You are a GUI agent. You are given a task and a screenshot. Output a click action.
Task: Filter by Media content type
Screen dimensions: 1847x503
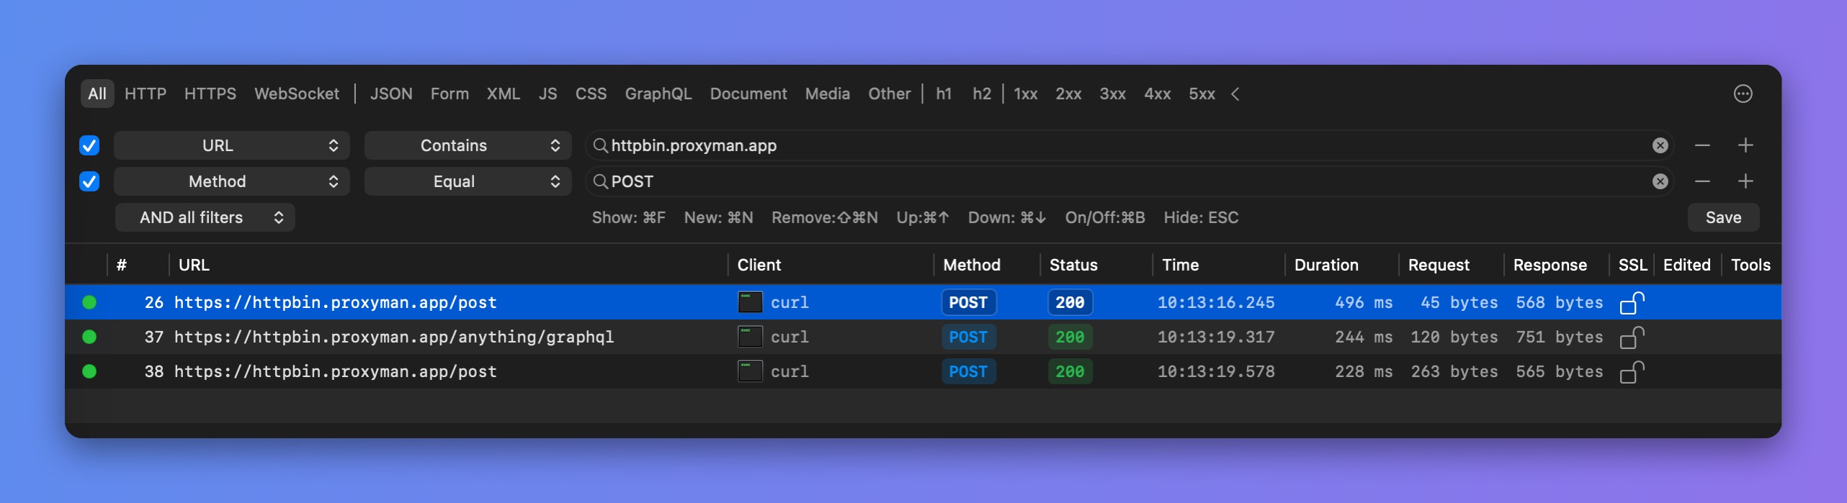click(828, 94)
